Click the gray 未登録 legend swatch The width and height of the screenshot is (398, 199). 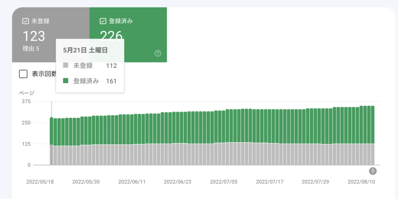[65, 65]
